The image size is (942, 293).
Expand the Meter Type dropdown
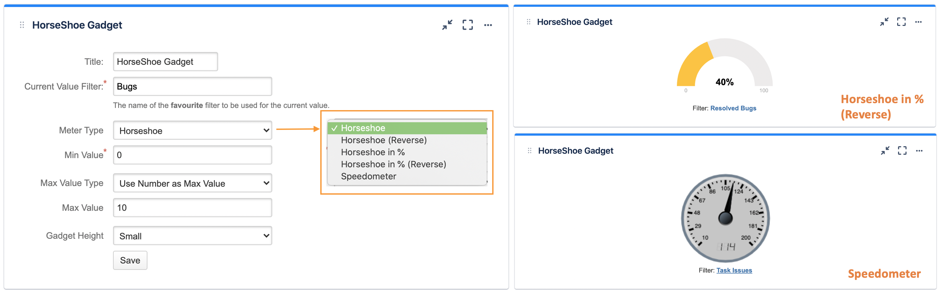192,131
